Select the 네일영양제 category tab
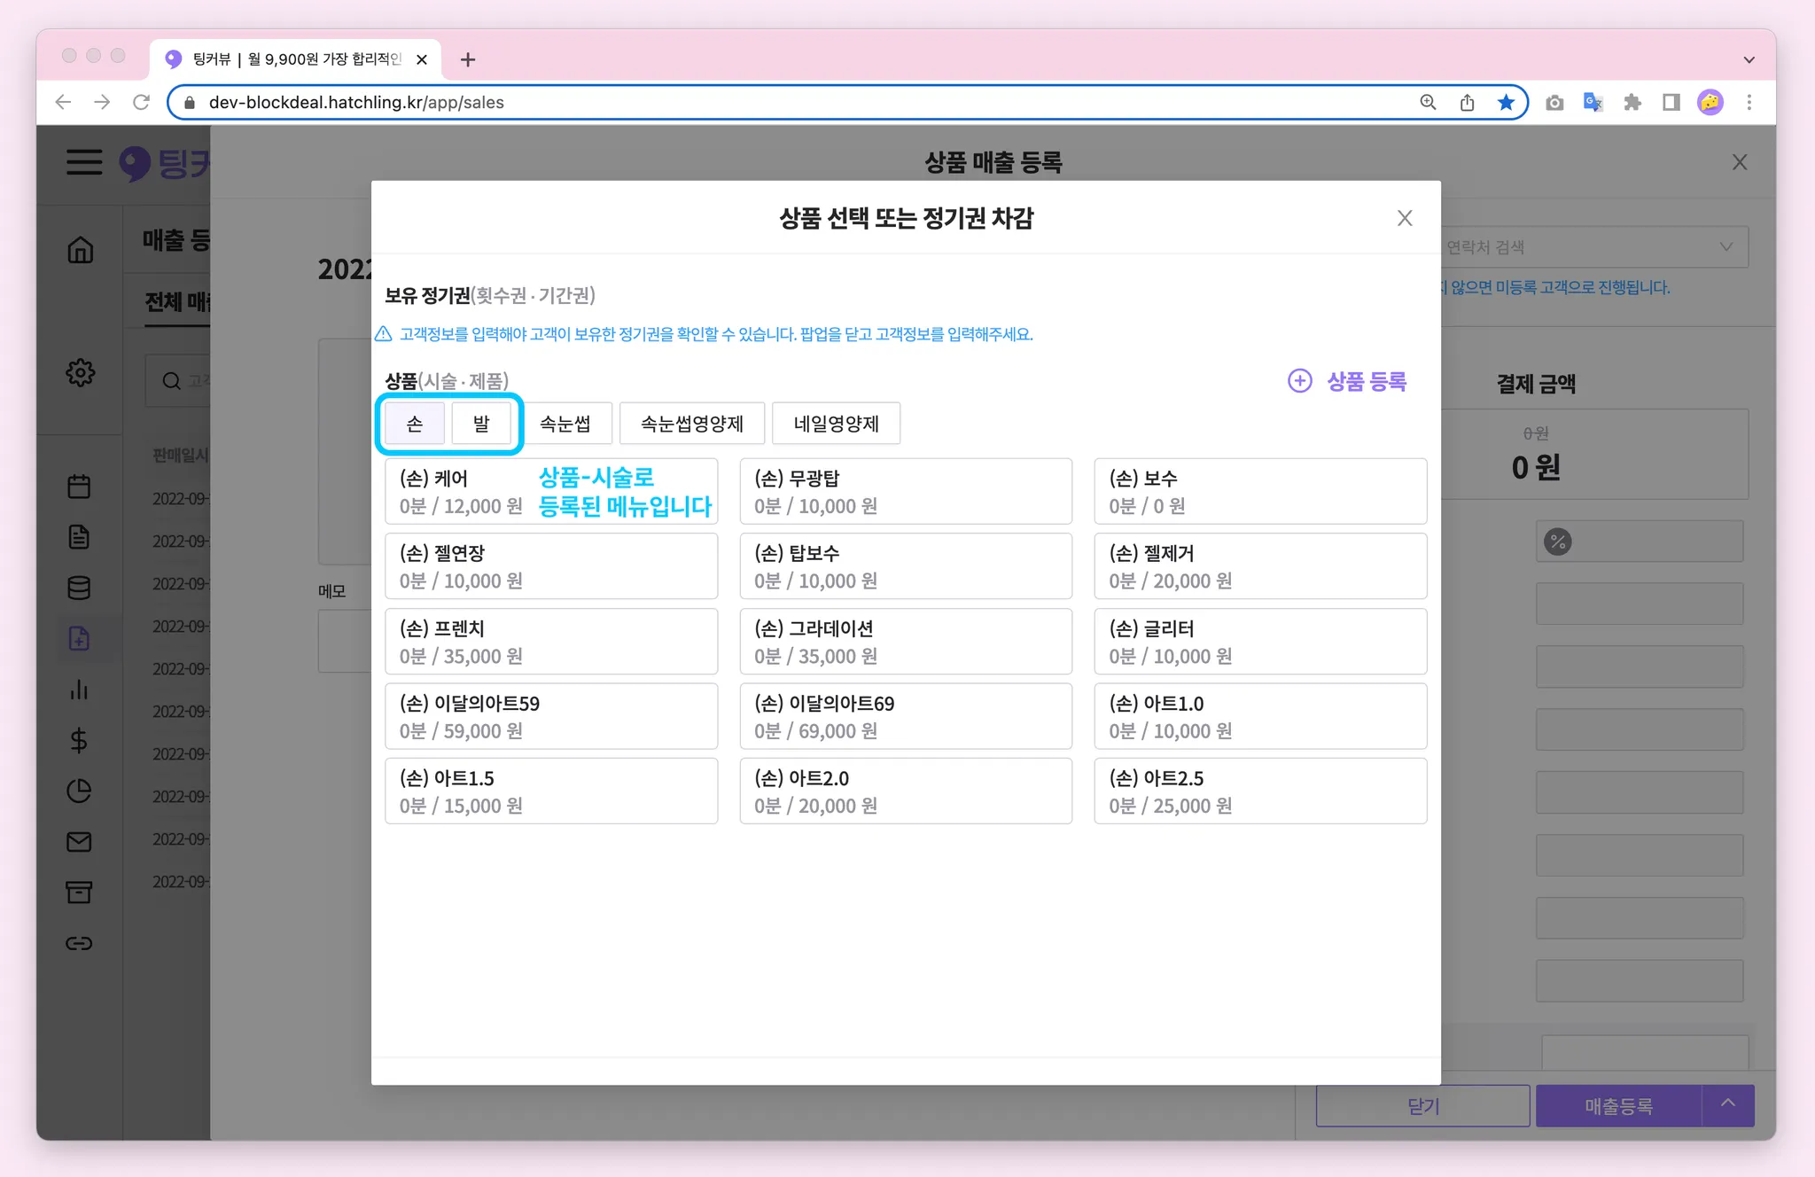The height and width of the screenshot is (1177, 1815). (x=836, y=424)
